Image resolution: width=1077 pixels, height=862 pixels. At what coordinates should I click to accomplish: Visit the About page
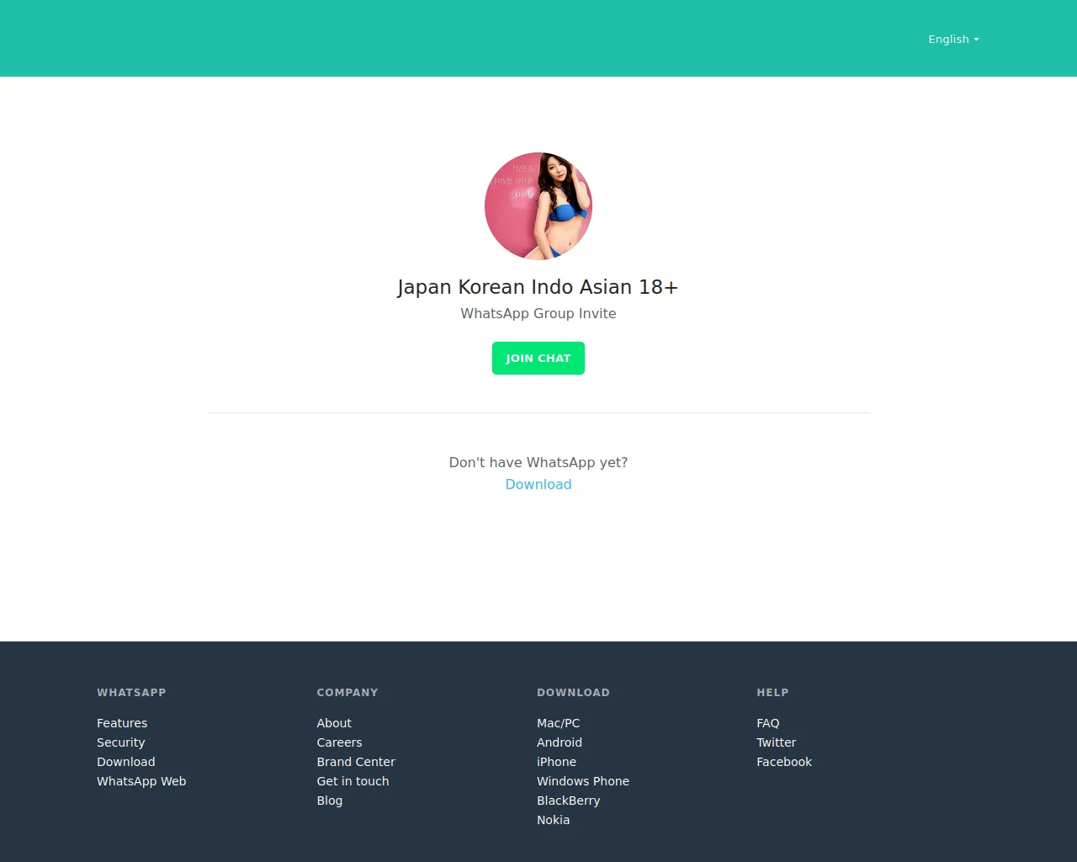(x=334, y=723)
